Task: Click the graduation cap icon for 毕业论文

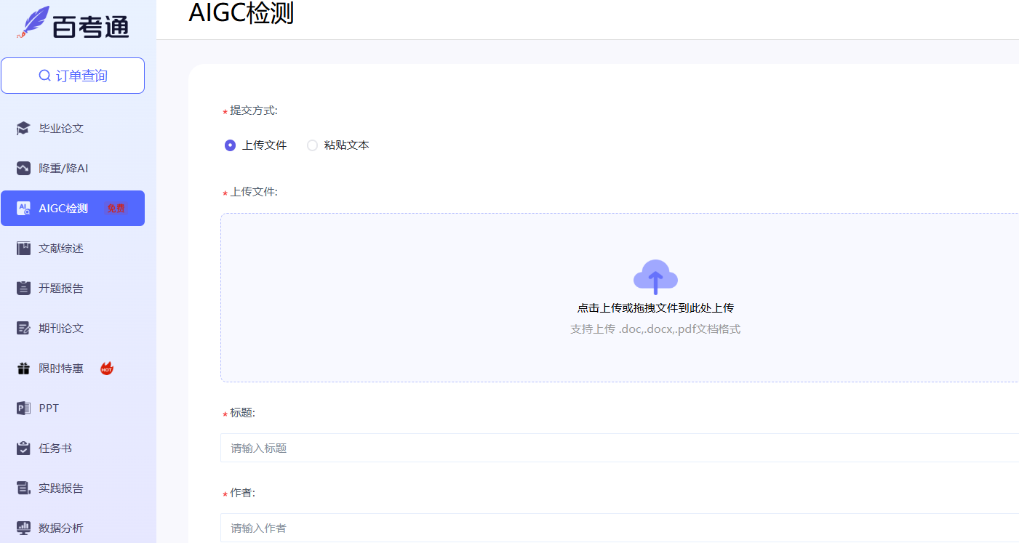Action: pyautogui.click(x=23, y=129)
